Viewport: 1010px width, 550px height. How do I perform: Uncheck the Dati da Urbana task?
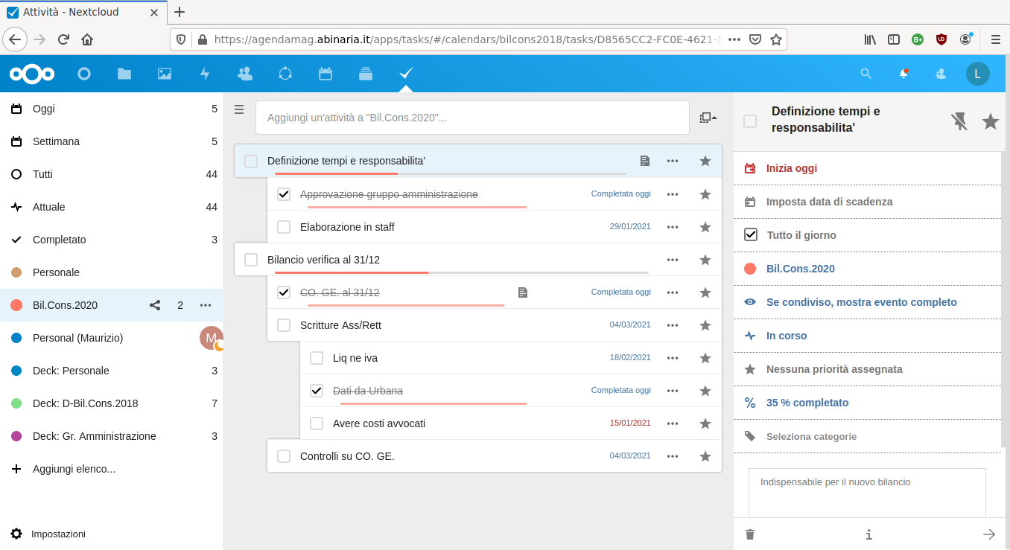317,391
